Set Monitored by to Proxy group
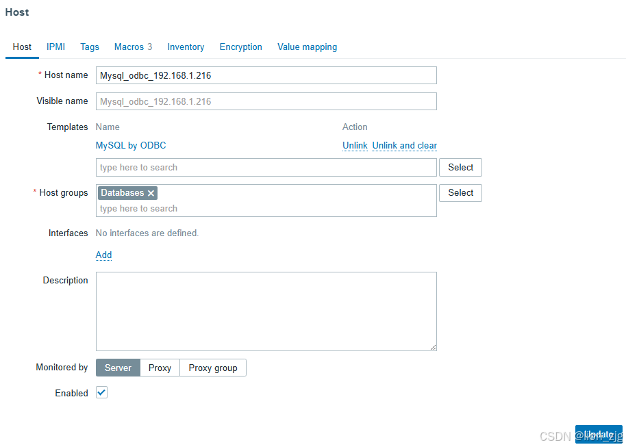Image resolution: width=626 pixels, height=447 pixels. [x=213, y=368]
